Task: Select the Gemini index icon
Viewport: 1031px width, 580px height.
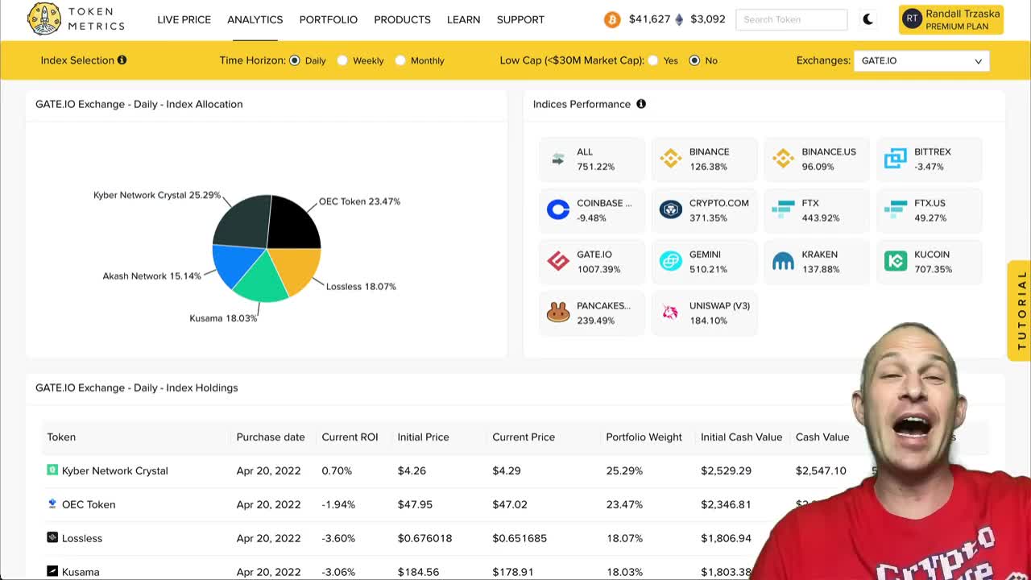Action: (x=670, y=262)
